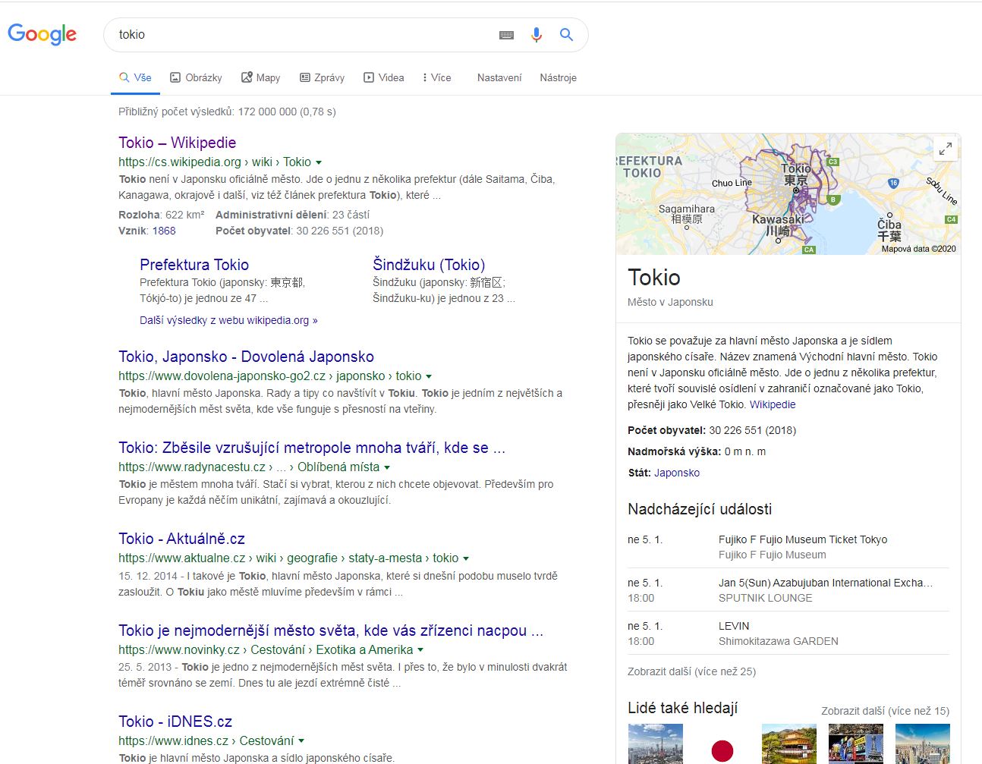Open dropdown arrow next to idnes.cz URL

point(301,741)
